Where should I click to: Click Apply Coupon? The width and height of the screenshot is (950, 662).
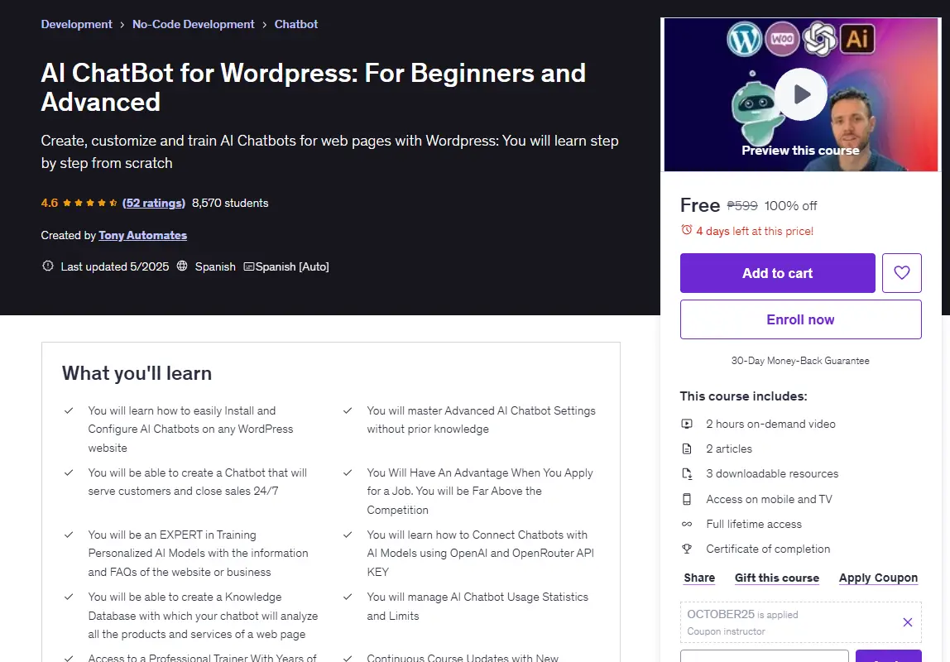click(x=878, y=578)
